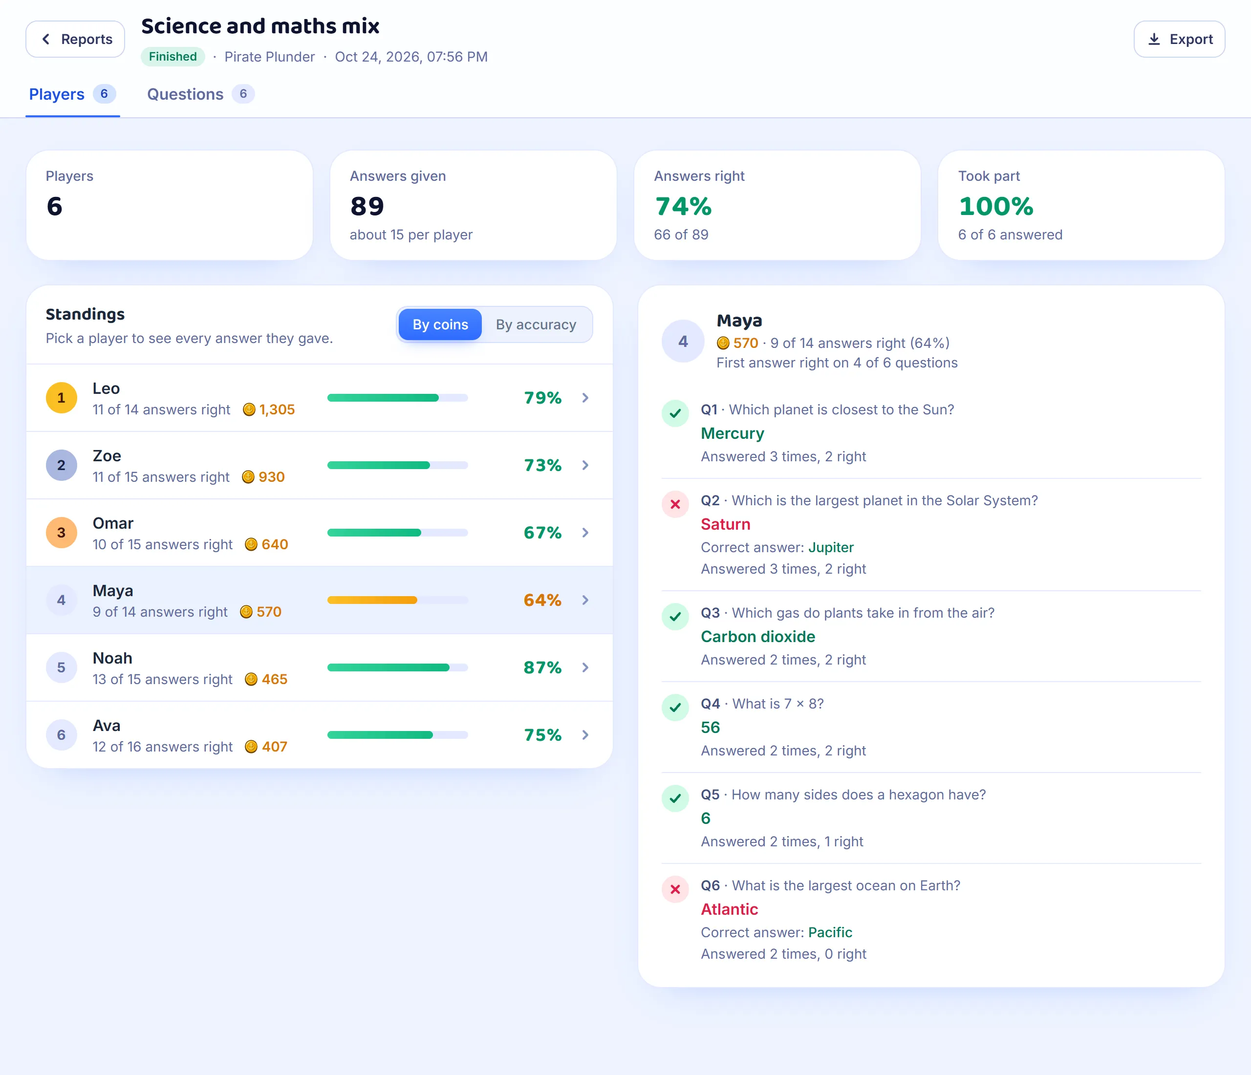Expand Maya's row chevron
This screenshot has width=1251, height=1075.
coord(585,600)
